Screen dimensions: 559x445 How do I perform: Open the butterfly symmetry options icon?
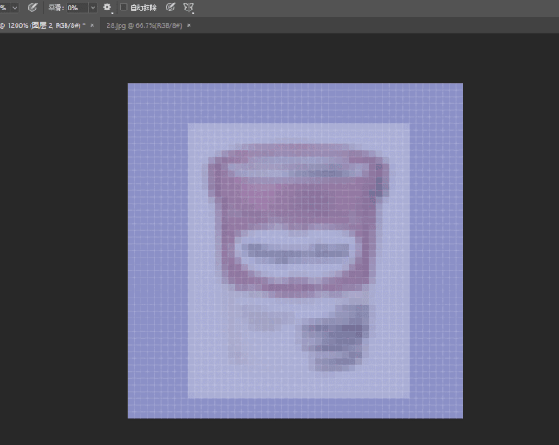(189, 7)
